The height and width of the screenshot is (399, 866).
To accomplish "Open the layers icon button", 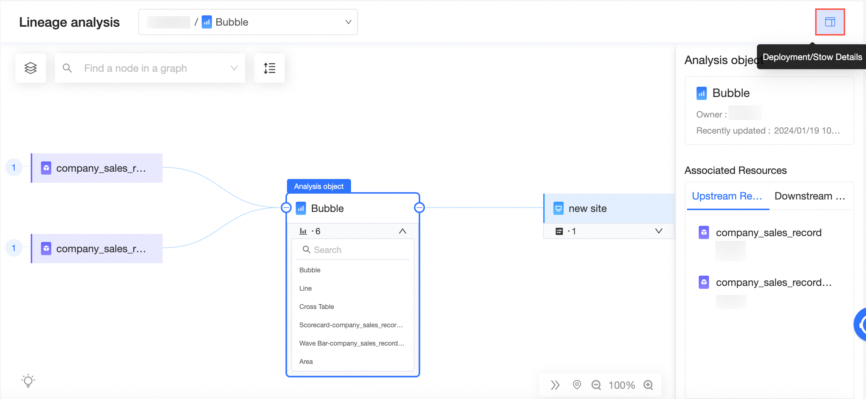I will (31, 68).
